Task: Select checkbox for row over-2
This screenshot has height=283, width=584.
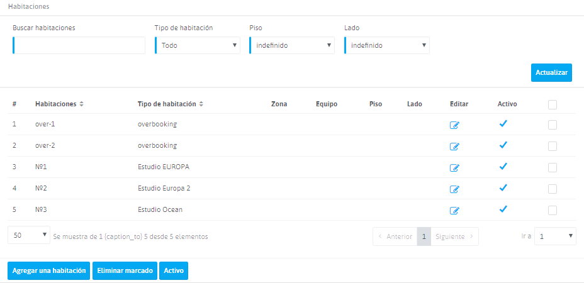Action: [x=553, y=146]
